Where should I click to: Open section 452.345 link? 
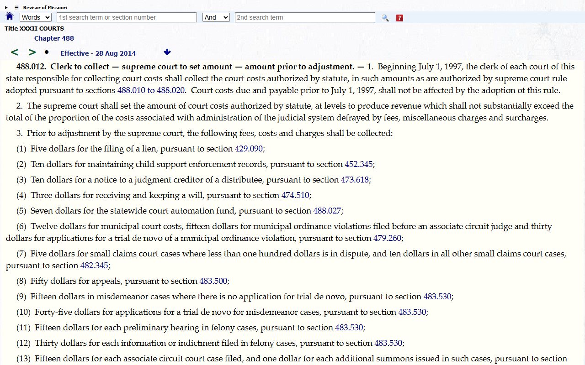point(359,164)
